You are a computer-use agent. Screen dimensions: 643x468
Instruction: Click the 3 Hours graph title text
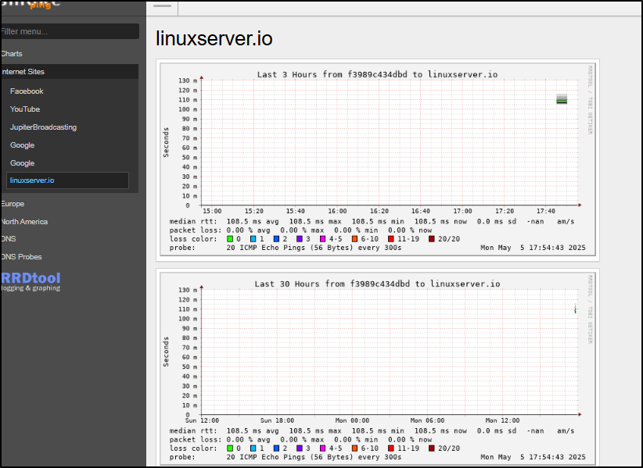coord(377,74)
